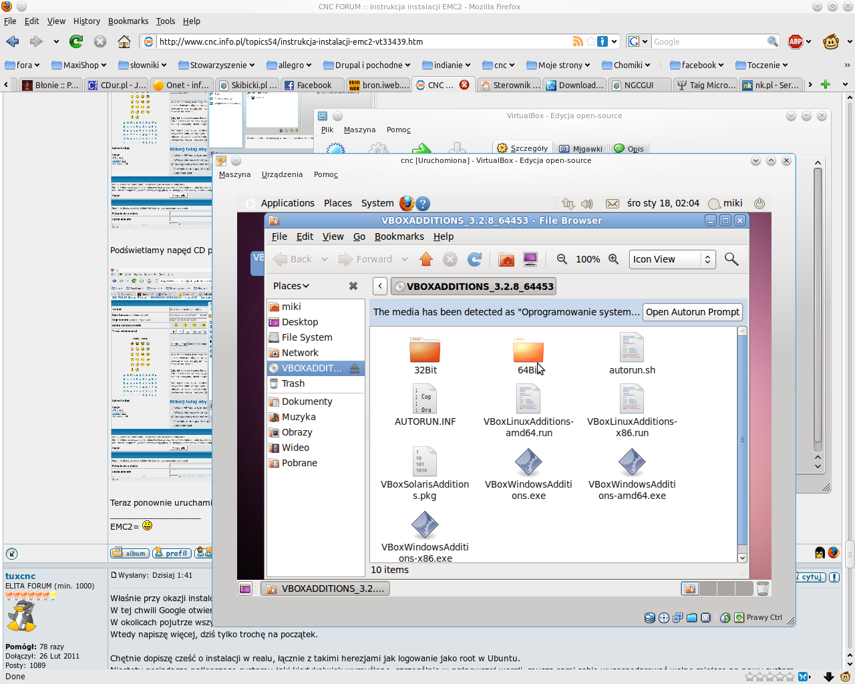Open the 32Bit folder
Image resolution: width=855 pixels, height=684 pixels.
click(425, 356)
